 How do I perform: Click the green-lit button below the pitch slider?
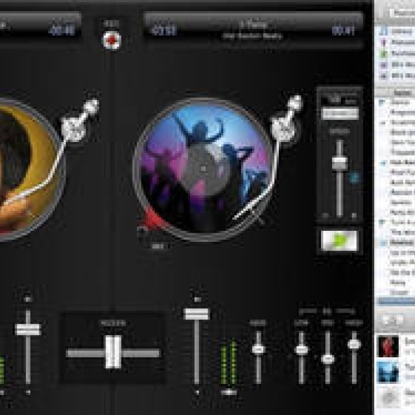(x=339, y=241)
